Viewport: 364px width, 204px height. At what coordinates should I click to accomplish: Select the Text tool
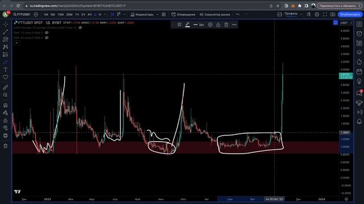(x=5, y=70)
